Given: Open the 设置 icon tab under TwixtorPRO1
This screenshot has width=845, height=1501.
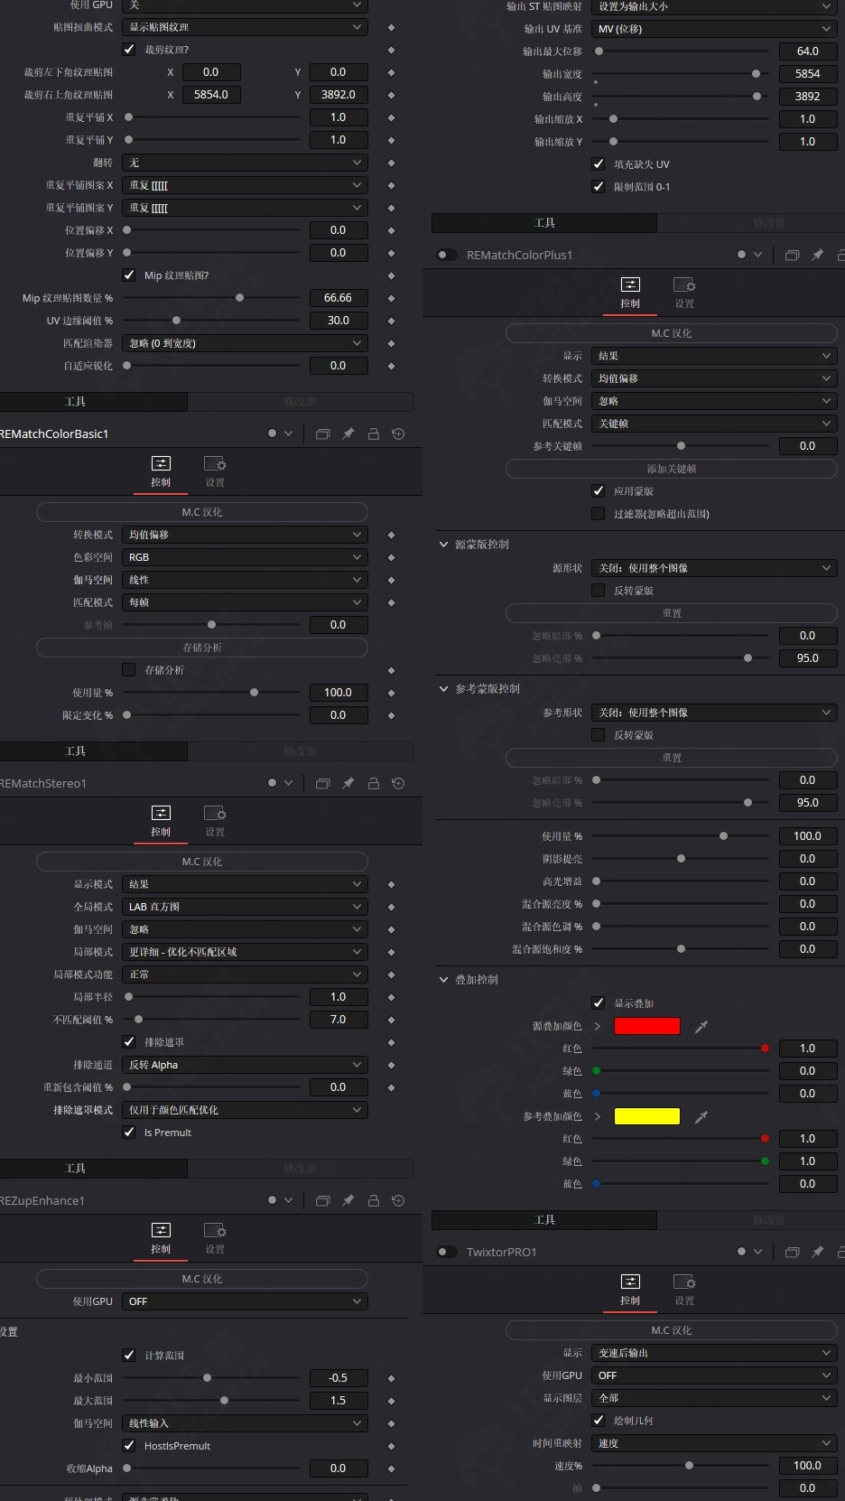Looking at the screenshot, I should point(684,1290).
